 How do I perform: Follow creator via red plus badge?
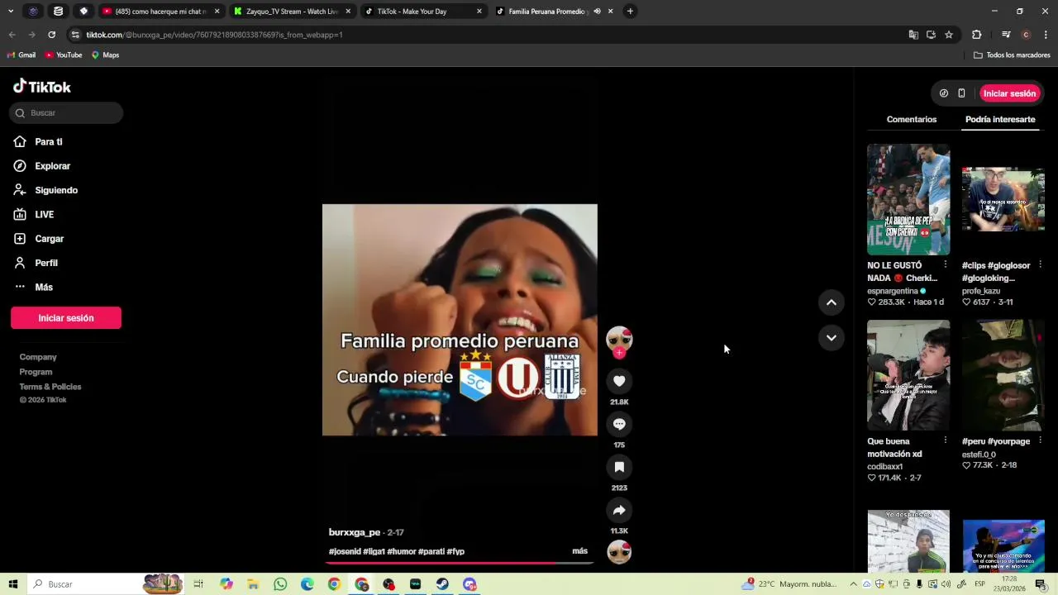point(619,353)
